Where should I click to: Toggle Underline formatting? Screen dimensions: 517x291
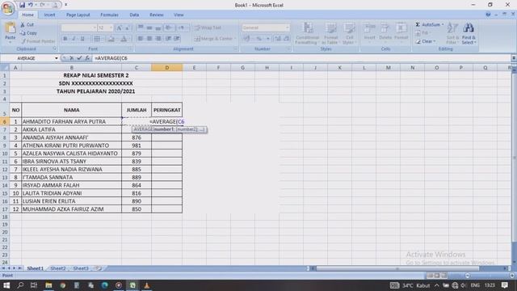tap(82, 39)
